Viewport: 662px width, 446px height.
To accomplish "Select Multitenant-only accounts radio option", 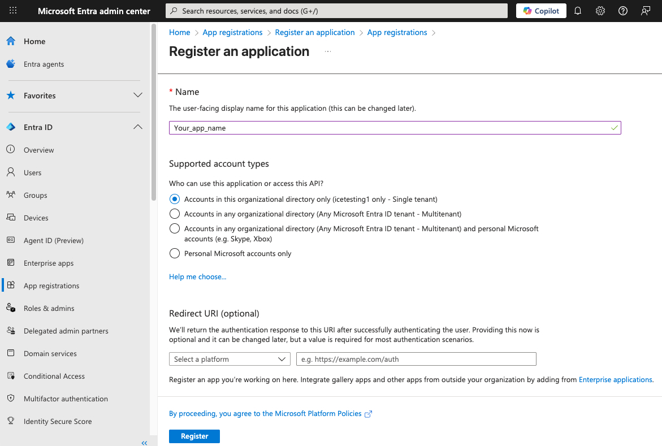I will 175,214.
